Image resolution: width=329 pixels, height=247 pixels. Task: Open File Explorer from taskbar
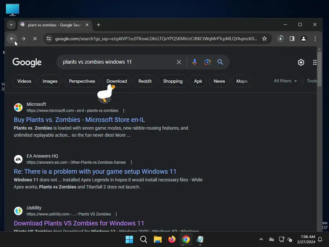[157, 239]
